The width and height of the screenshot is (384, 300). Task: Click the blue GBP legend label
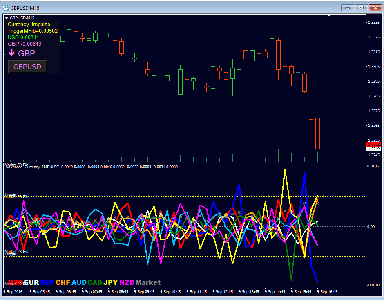[47, 282]
